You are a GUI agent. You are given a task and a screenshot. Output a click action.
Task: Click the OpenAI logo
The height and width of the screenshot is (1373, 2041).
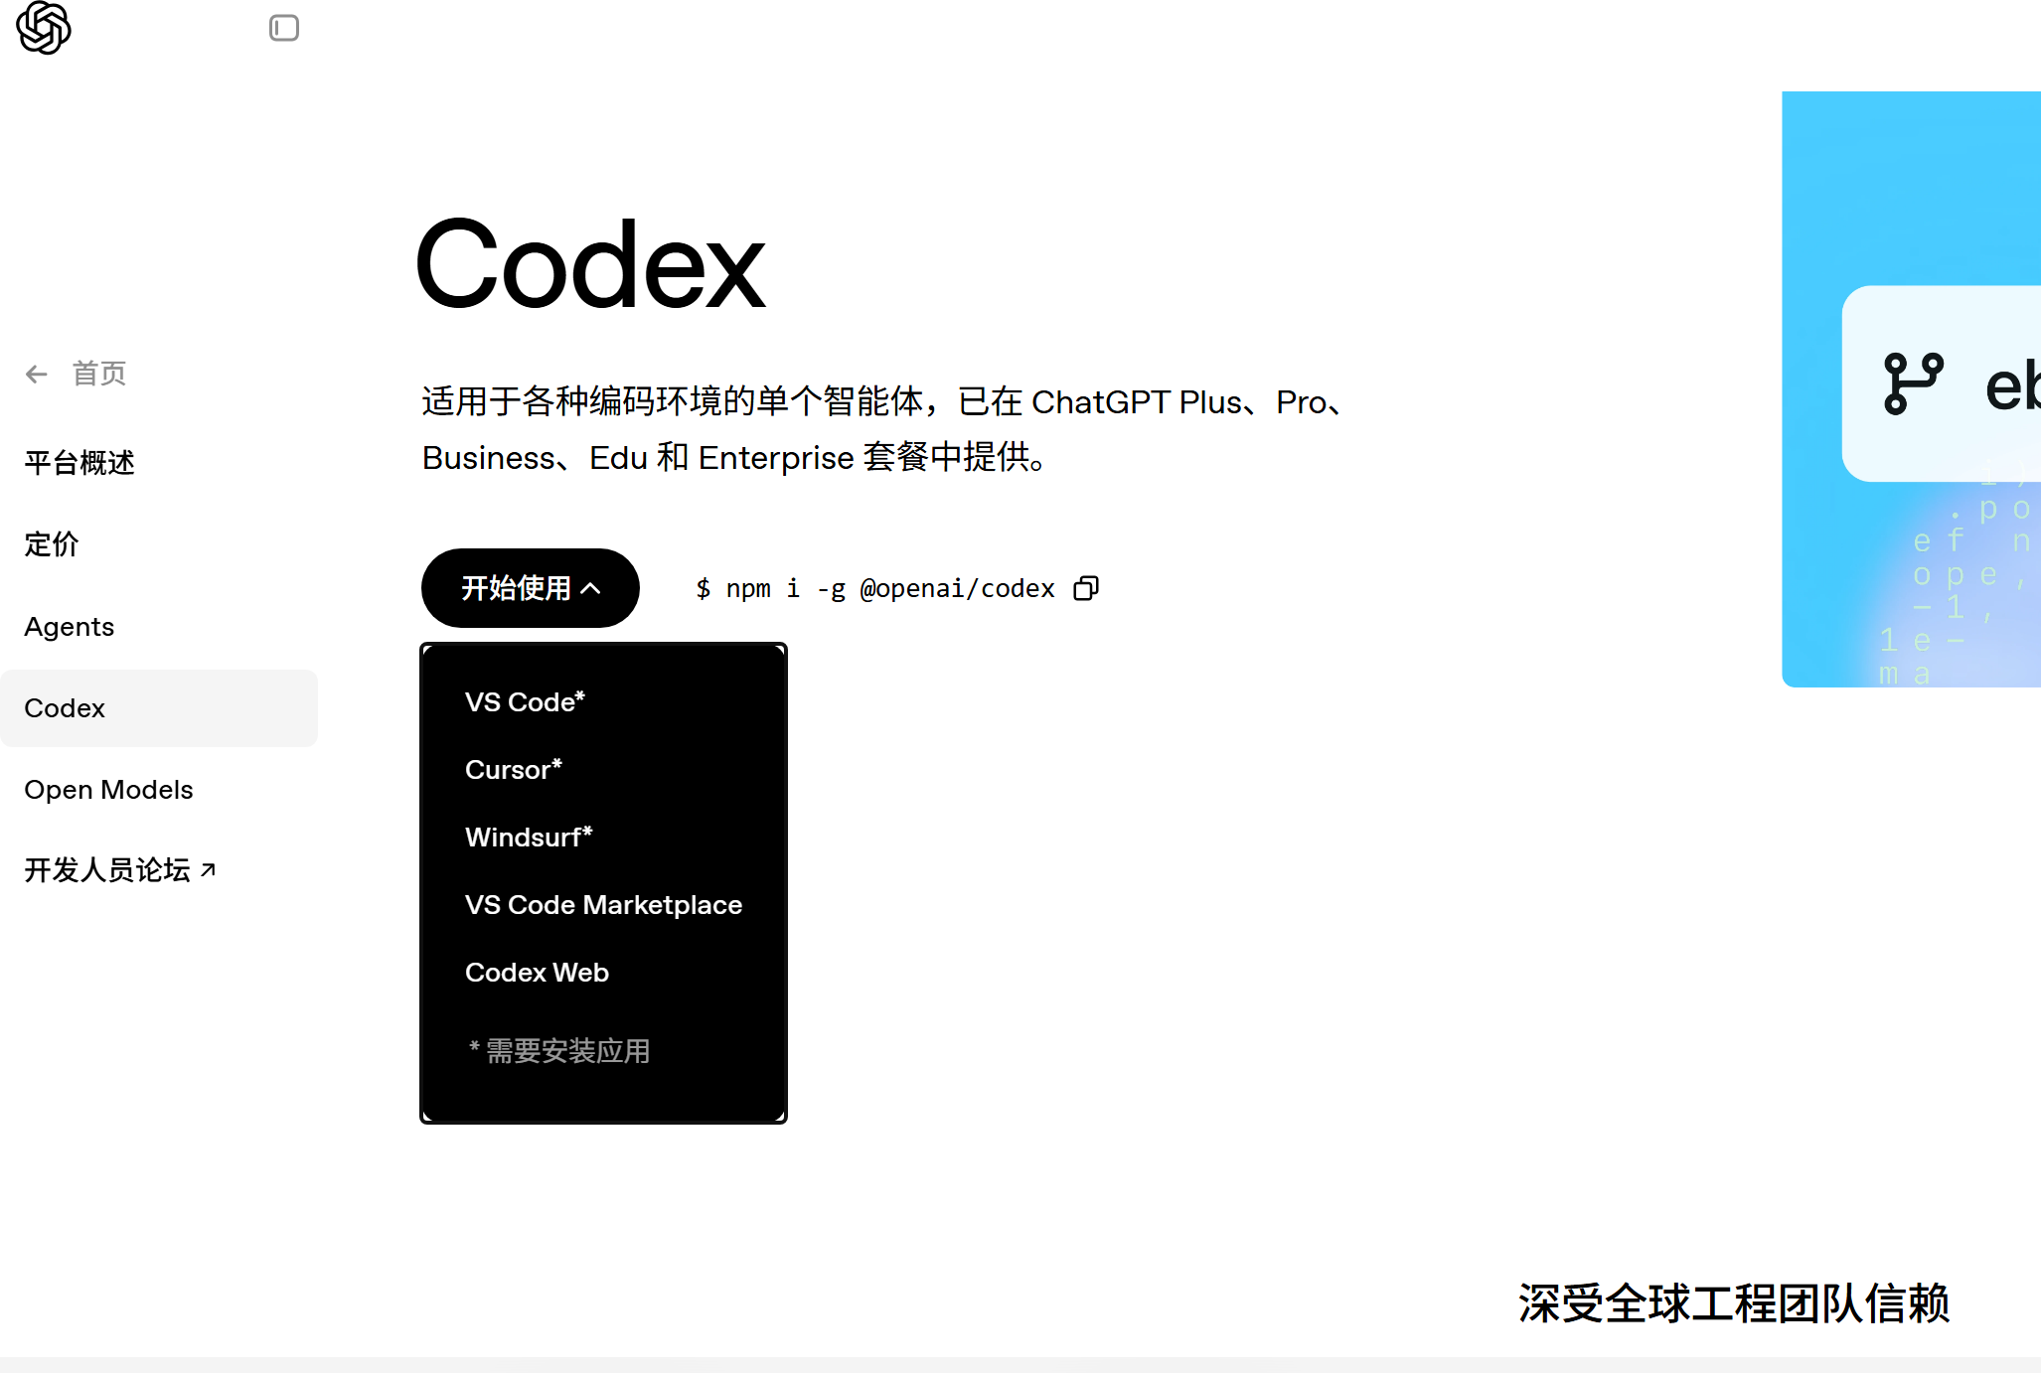click(x=42, y=29)
